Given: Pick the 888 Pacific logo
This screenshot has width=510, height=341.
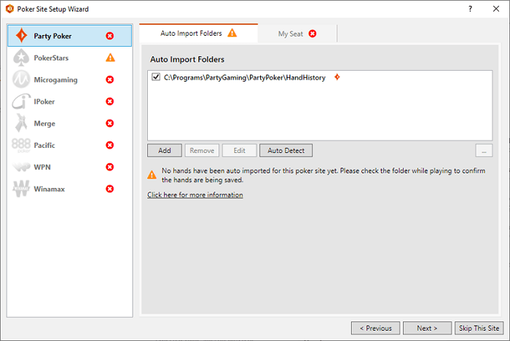Looking at the screenshot, I should tap(21, 145).
